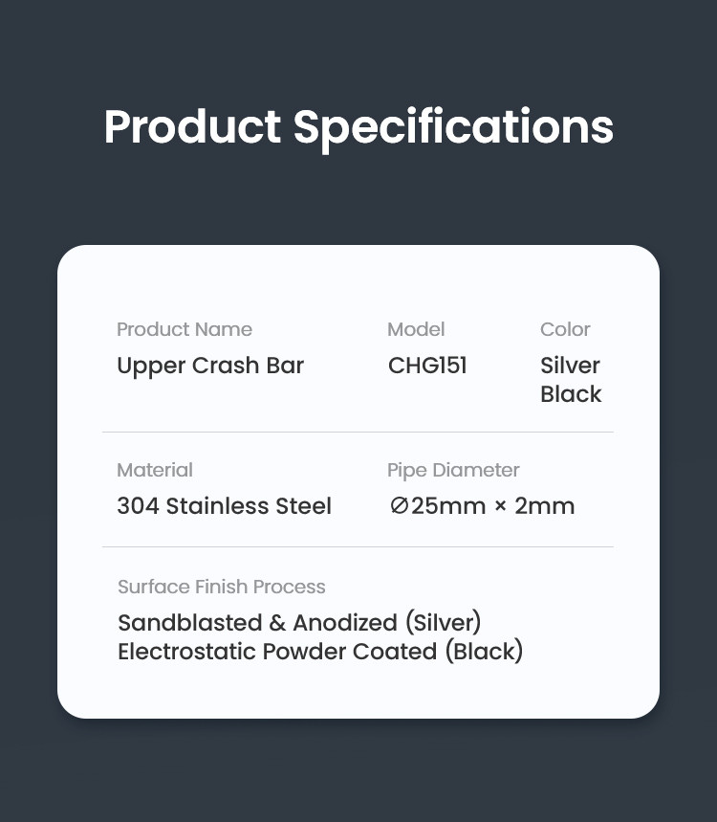
Task: Click the "Material" field label
Action: pos(155,470)
